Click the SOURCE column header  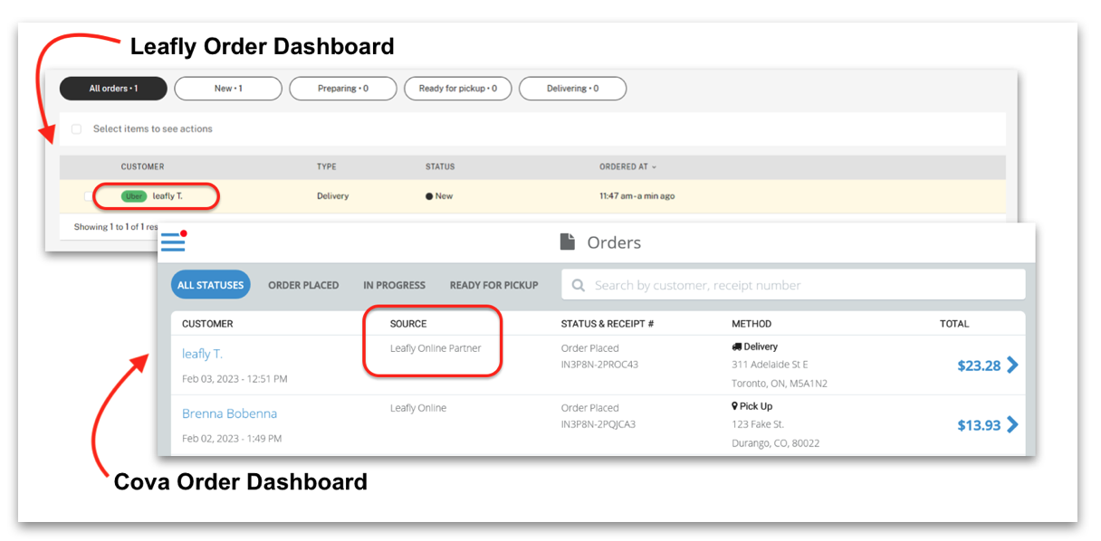tap(408, 324)
